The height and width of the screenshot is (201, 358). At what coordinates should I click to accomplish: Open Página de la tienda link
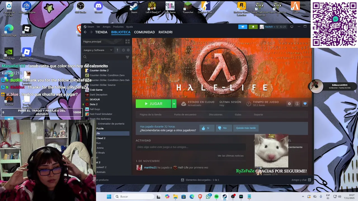pos(150,114)
